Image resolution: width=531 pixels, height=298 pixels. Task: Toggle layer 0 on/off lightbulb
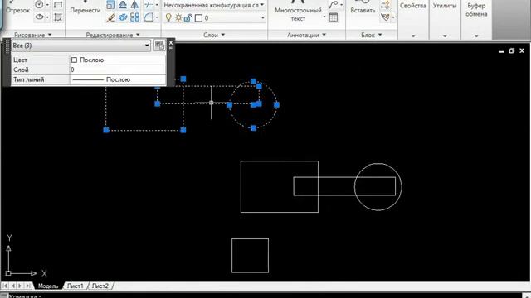pos(168,17)
